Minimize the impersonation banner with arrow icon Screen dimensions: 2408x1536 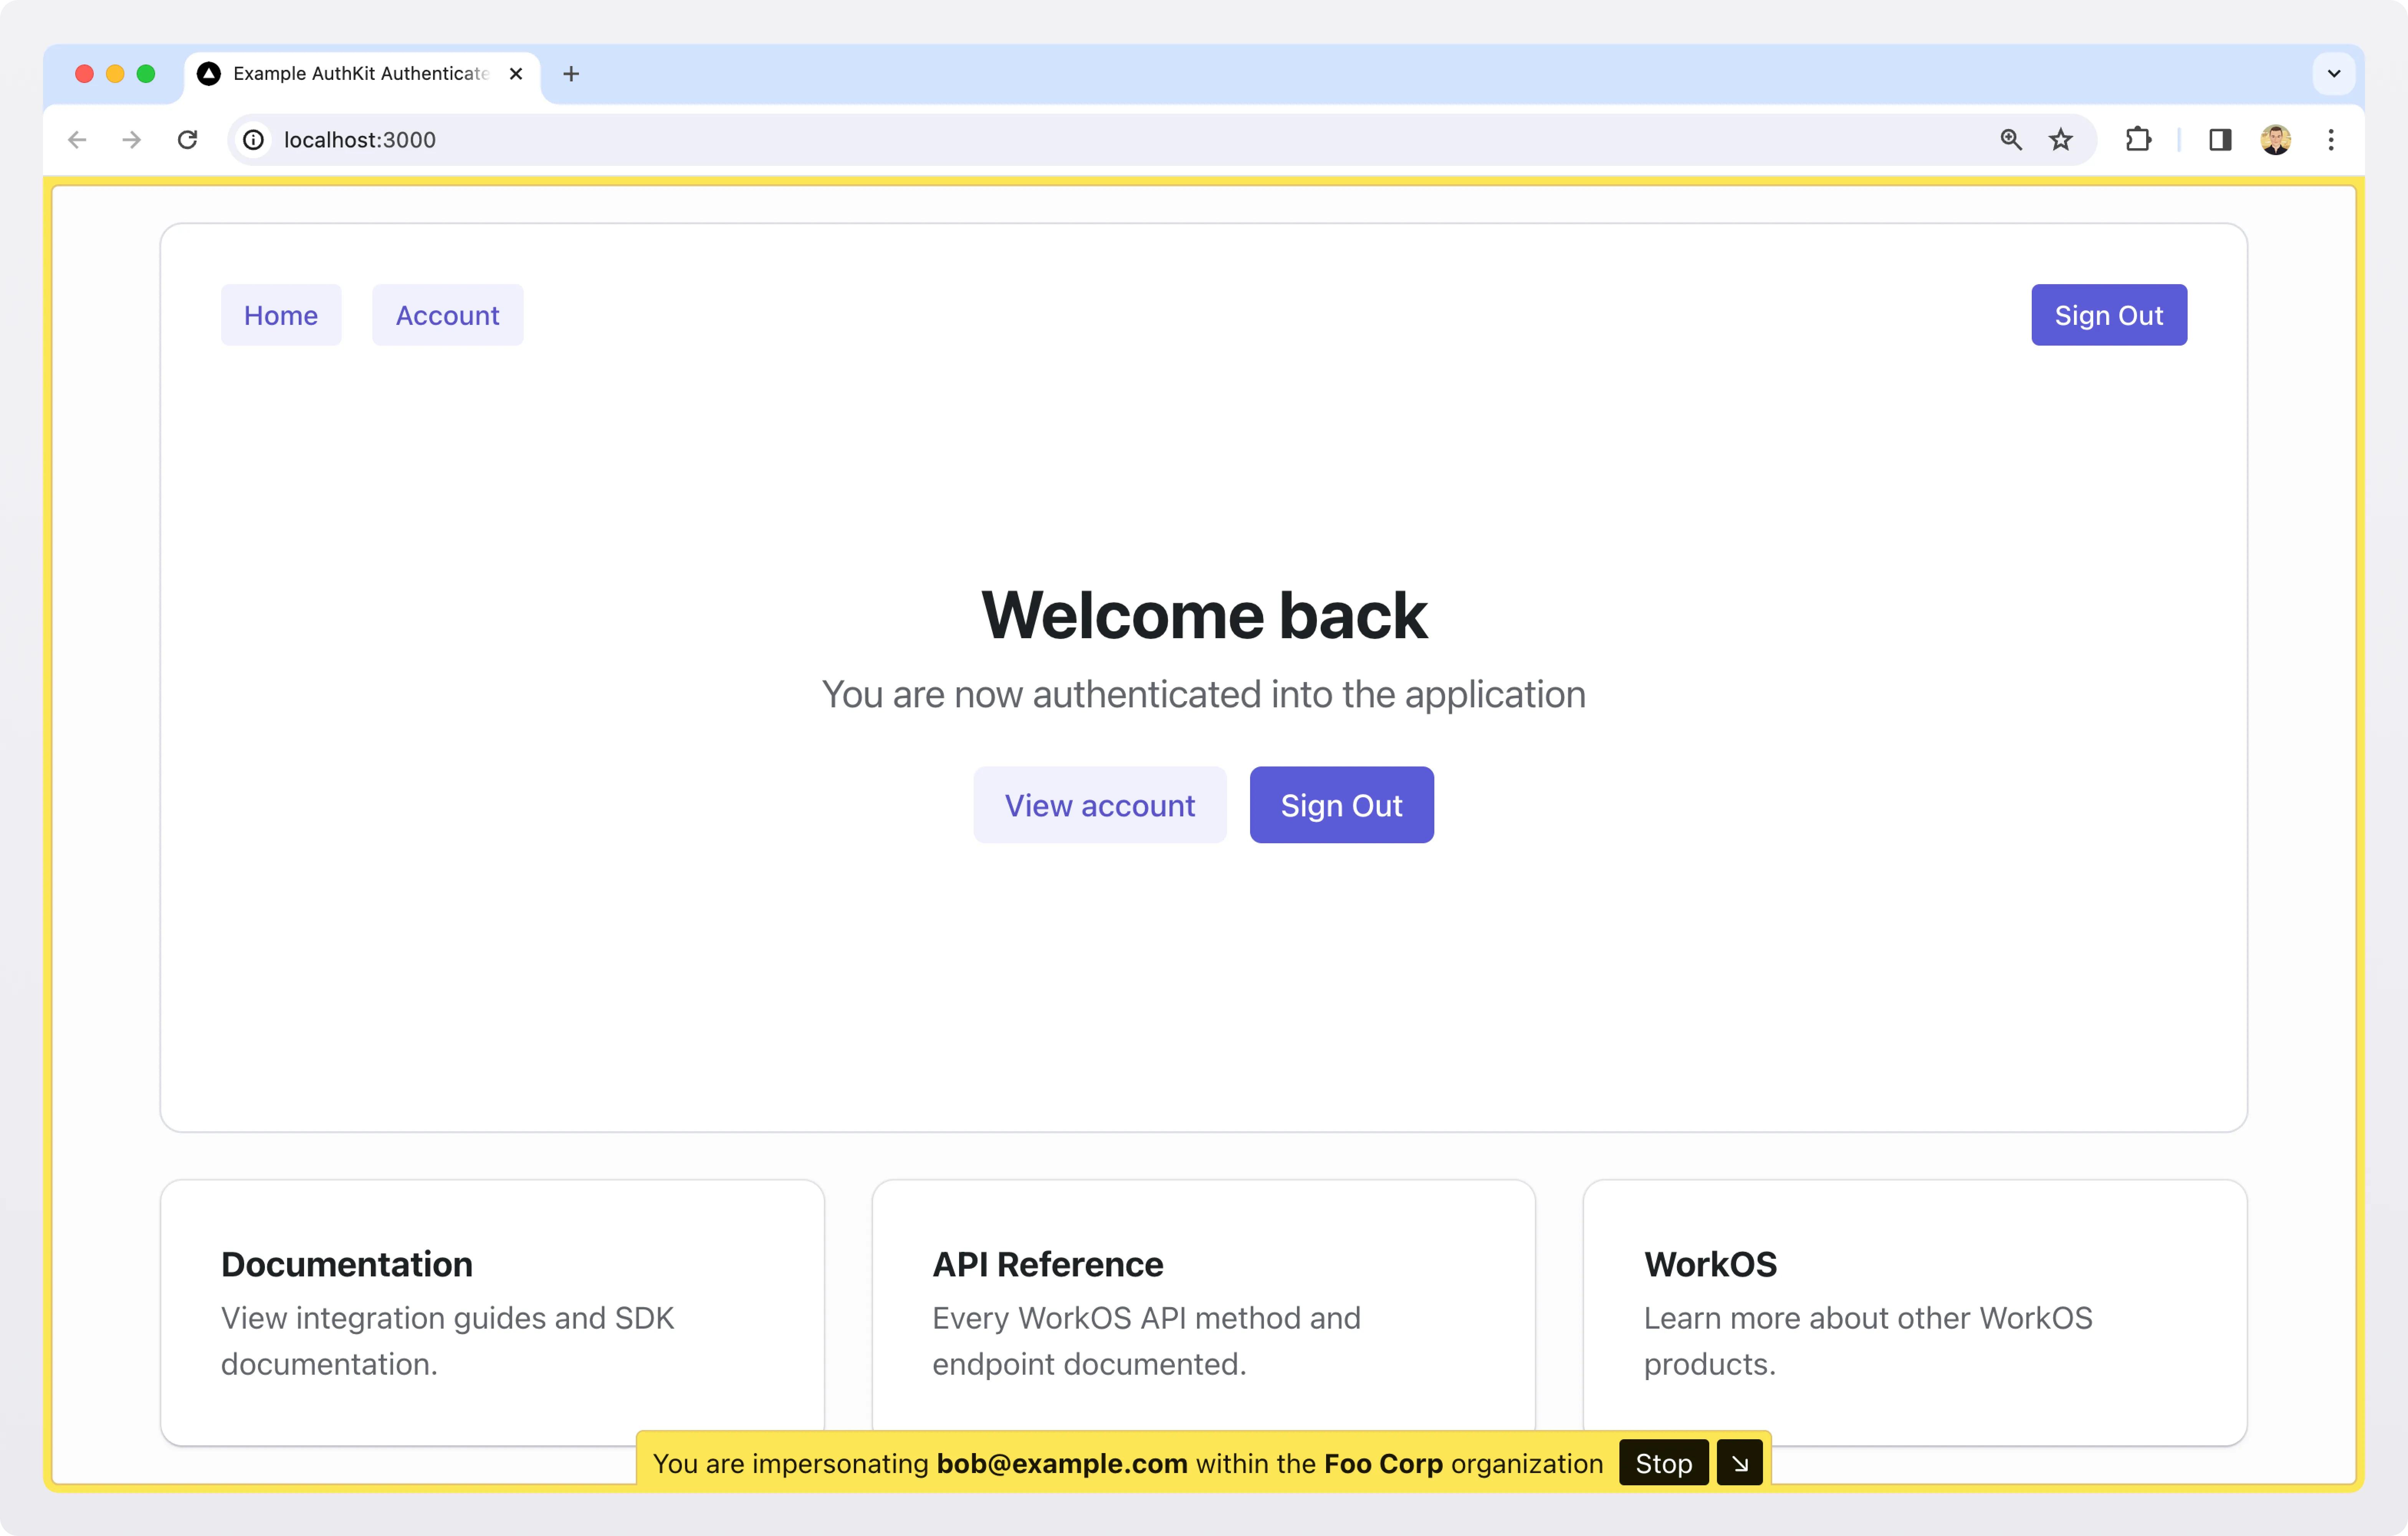[1740, 1463]
